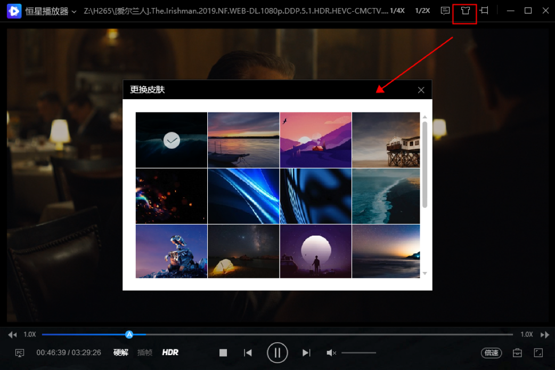555x370 pixels.
Task: Set window size to 1/4X
Action: pyautogui.click(x=397, y=11)
